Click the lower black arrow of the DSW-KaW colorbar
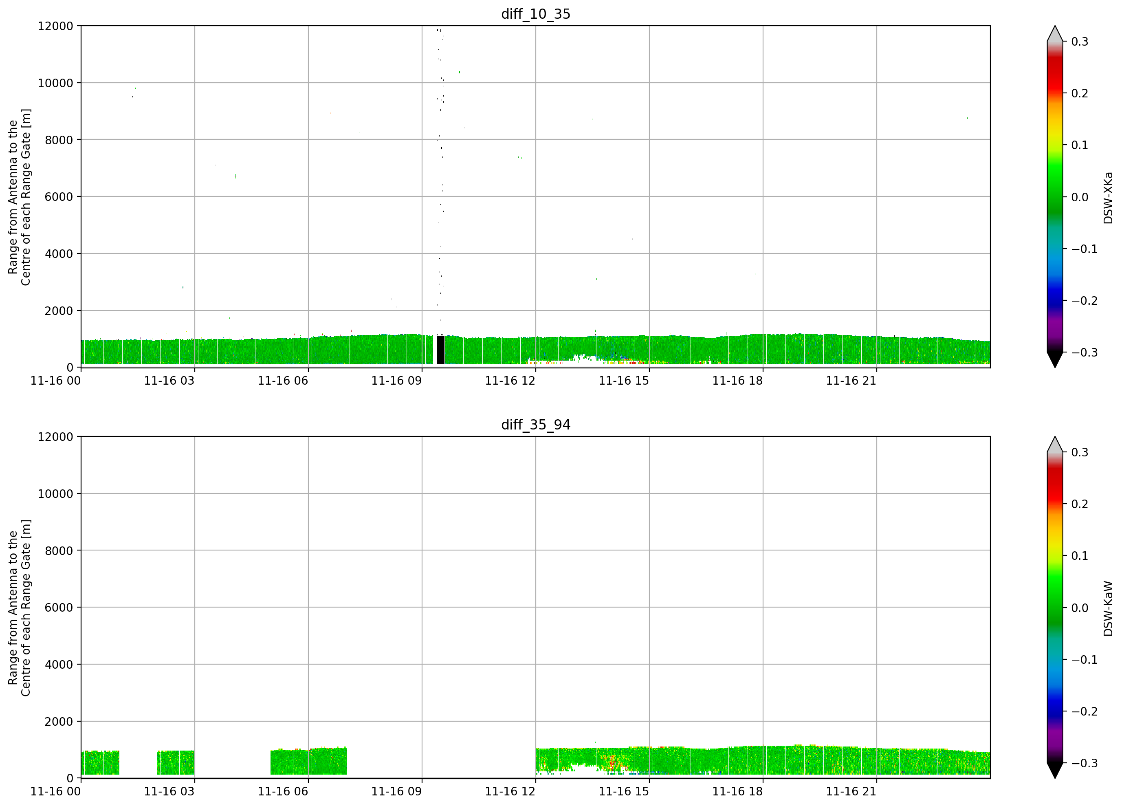 1055,770
